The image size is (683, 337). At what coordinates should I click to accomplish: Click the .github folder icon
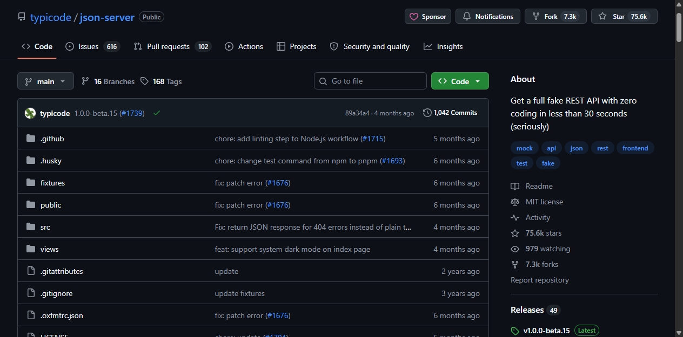click(31, 139)
